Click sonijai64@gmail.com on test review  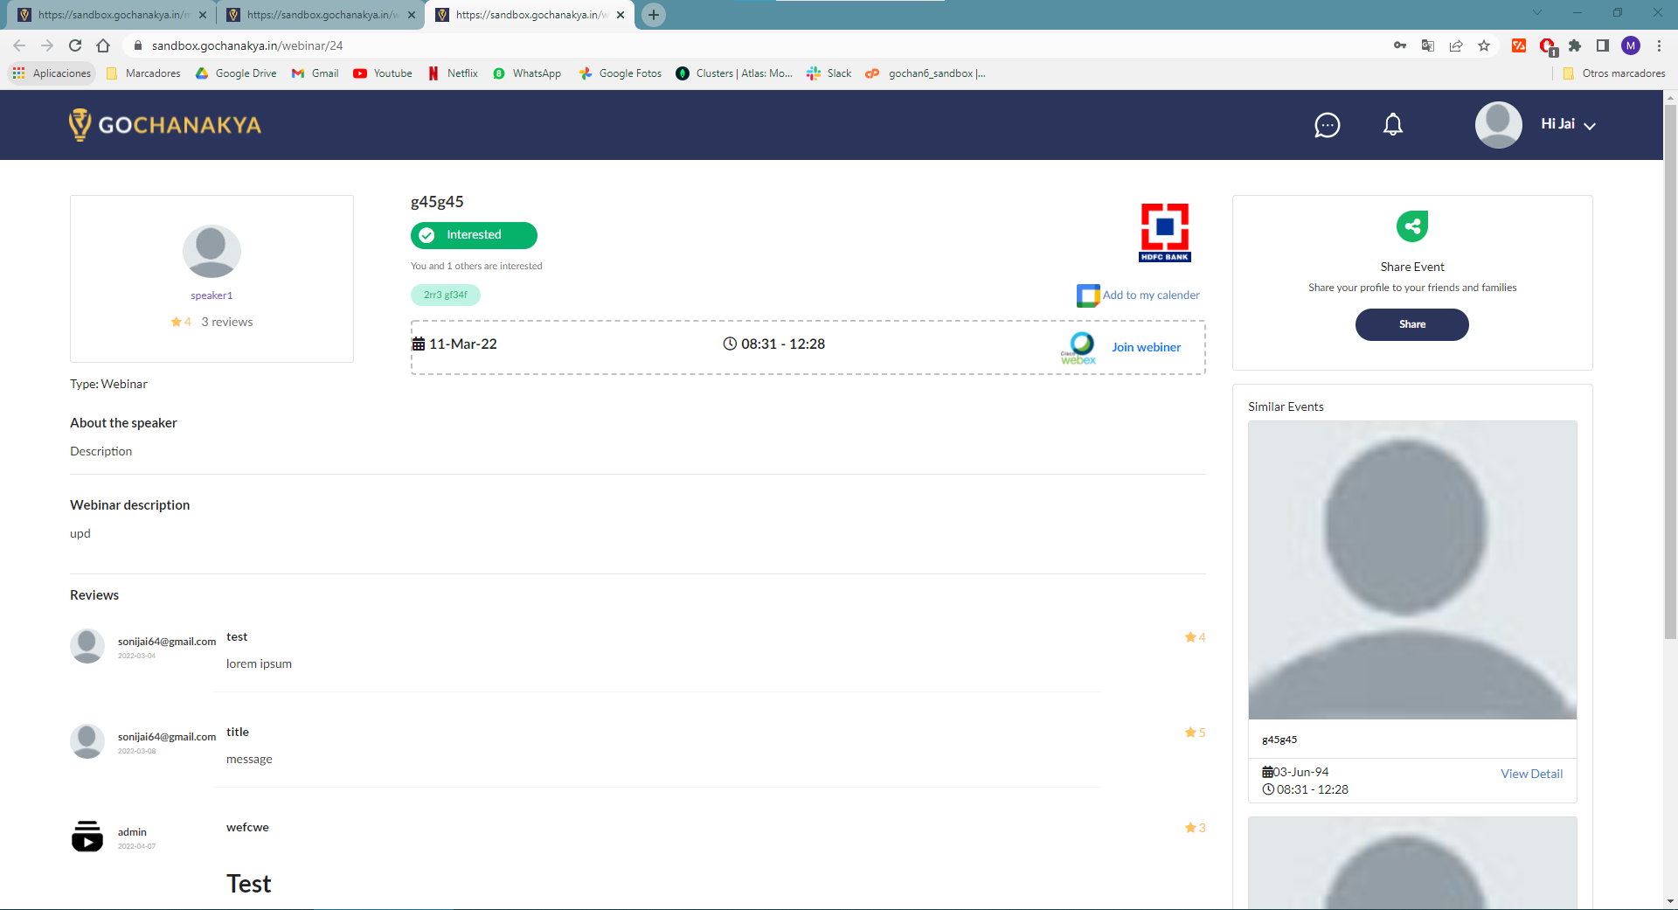pyautogui.click(x=167, y=642)
